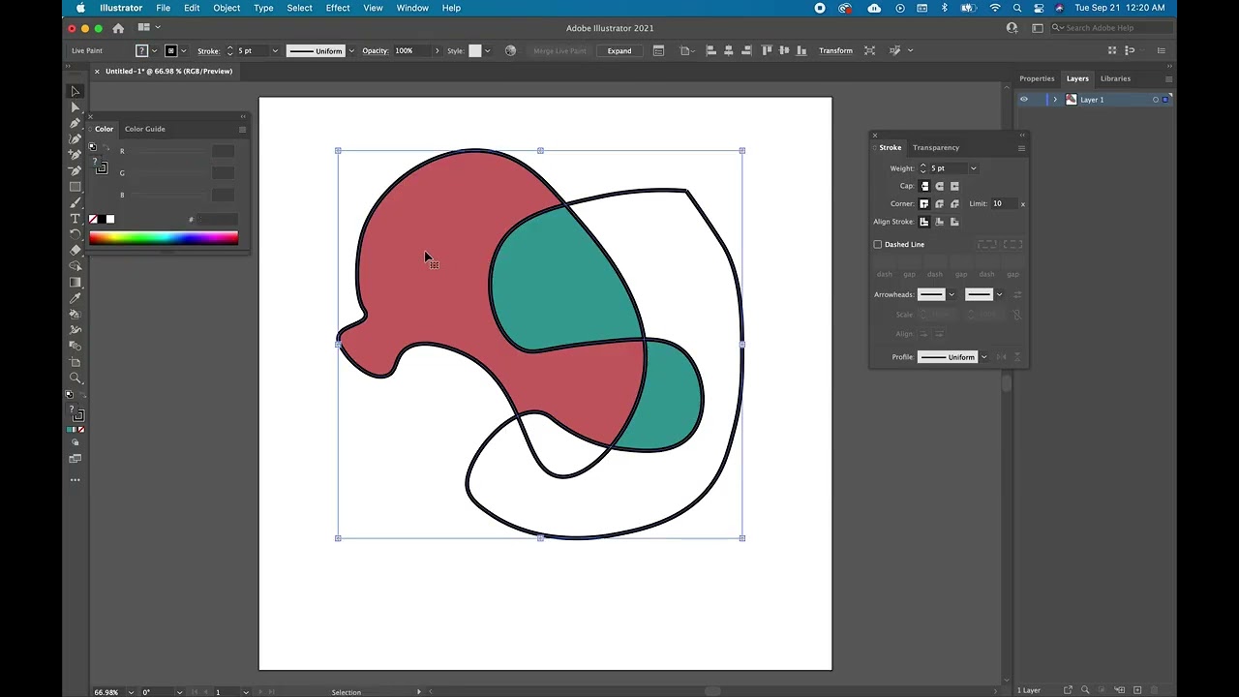Open the stroke weight dropdown in control bar
1239x697 pixels.
point(274,50)
